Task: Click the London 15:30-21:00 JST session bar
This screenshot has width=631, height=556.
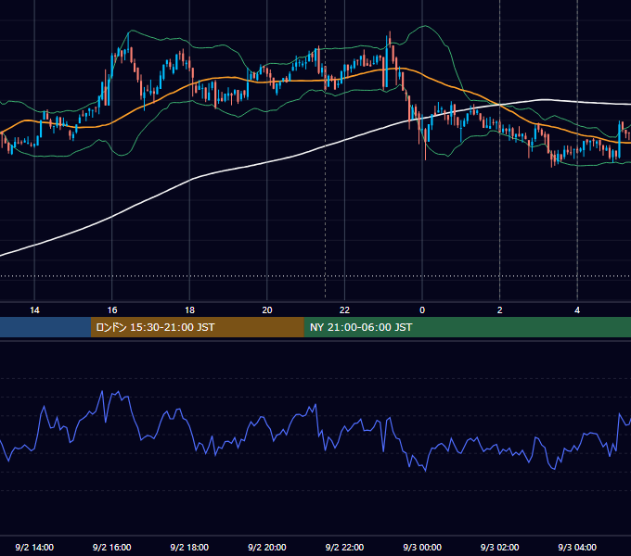Action: coord(197,327)
